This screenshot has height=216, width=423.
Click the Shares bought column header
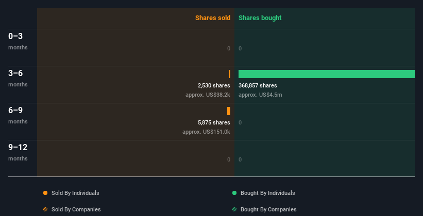pos(260,18)
